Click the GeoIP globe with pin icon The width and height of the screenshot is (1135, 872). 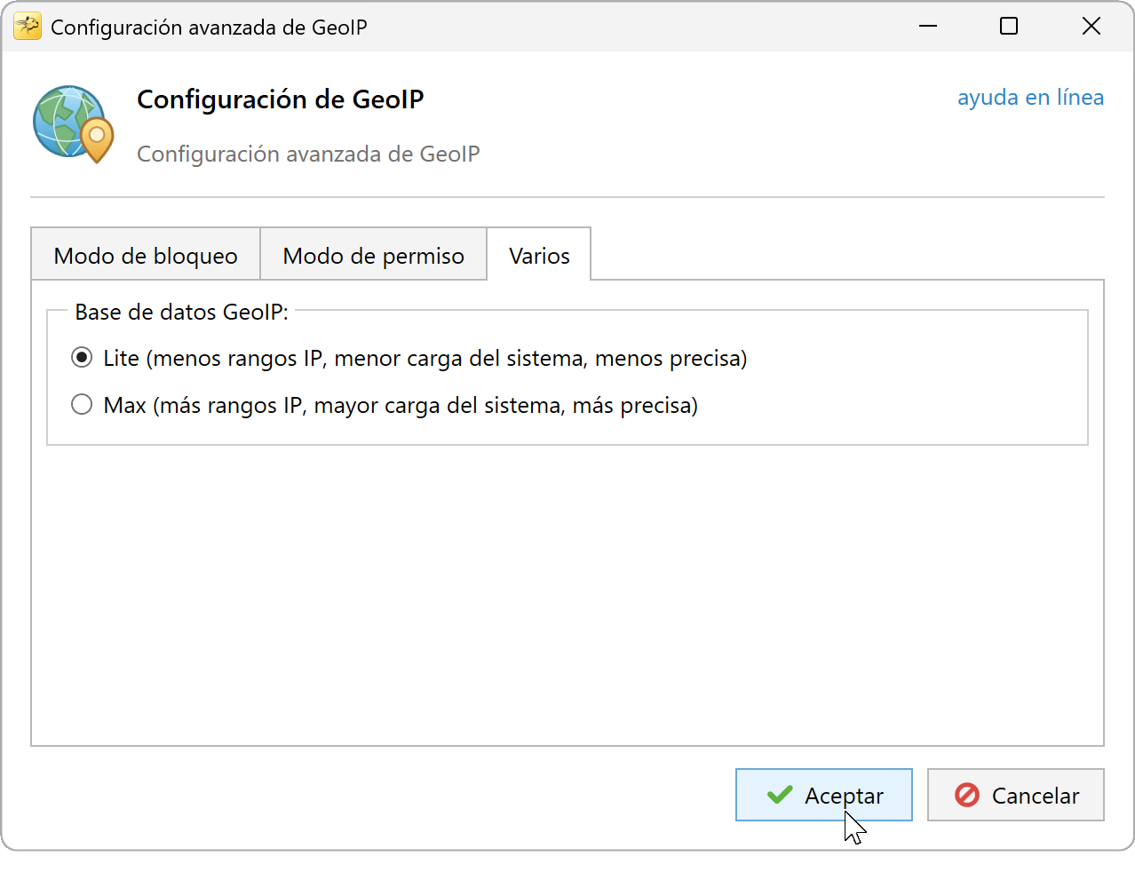pos(74,124)
